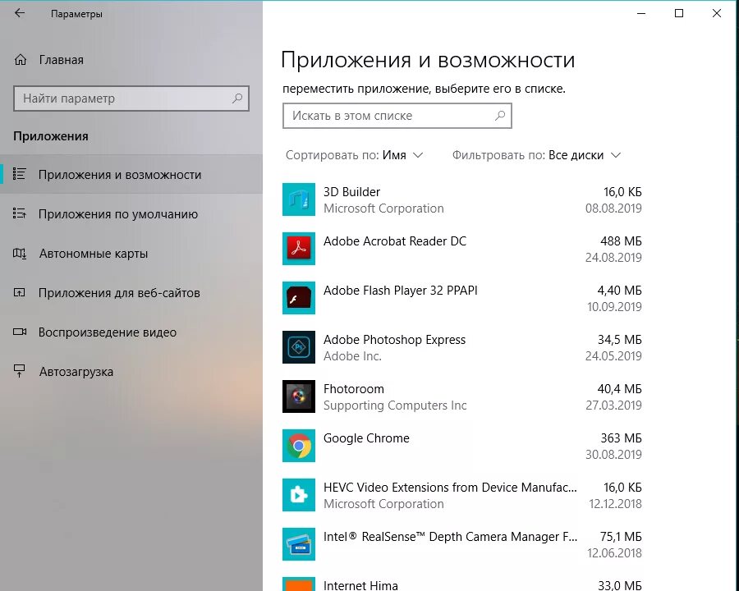Select HEVC Video Extensions entry name
Screen dimensions: 739x591
pos(450,488)
